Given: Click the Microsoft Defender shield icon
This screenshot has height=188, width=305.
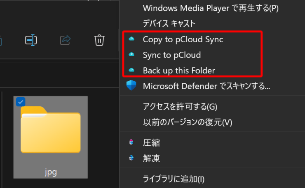Looking at the screenshot, I should [131, 85].
